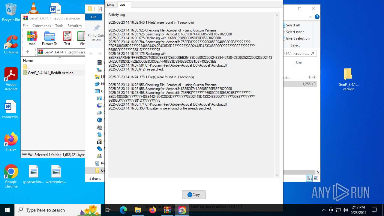
Task: Select the parent '..' entry in WinRAR
Action: [x=28, y=67]
